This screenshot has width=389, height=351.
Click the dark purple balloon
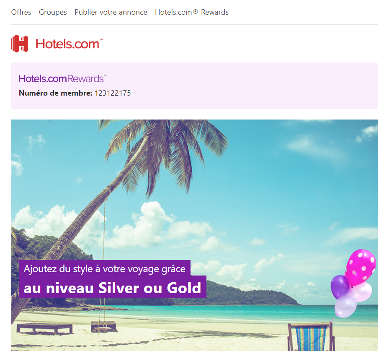[340, 287]
